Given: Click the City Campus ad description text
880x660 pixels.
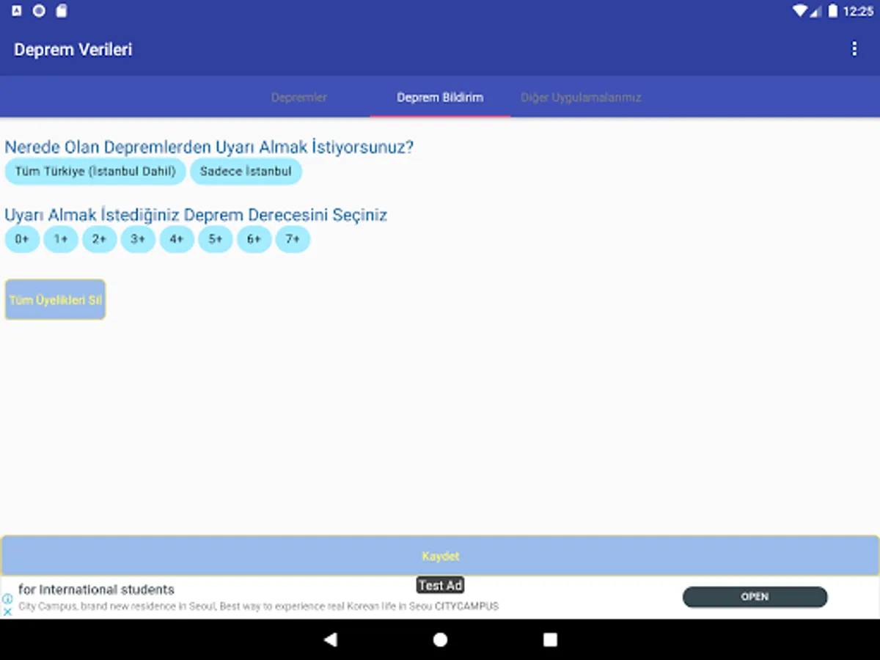Looking at the screenshot, I should click(258, 606).
